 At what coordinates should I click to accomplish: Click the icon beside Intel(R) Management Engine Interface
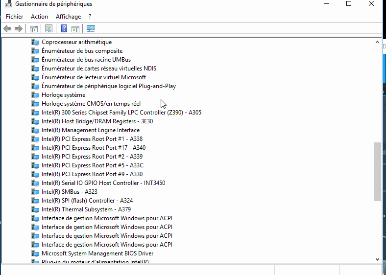click(x=35, y=130)
